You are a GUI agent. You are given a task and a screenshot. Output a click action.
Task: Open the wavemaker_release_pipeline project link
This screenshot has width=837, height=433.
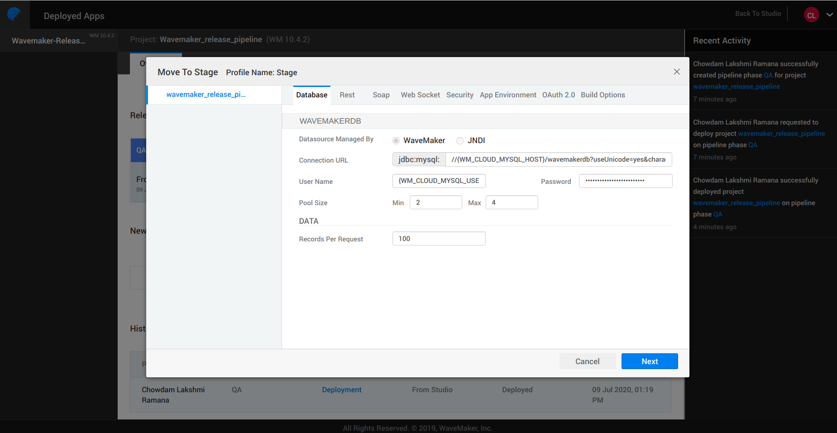click(x=737, y=86)
